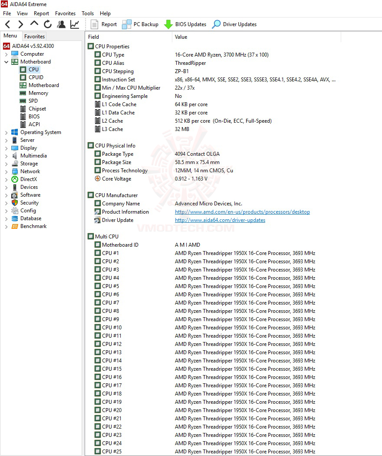Select the Memory icon under Motherboard
Viewport: 382px width, 456px height.
(x=23, y=93)
